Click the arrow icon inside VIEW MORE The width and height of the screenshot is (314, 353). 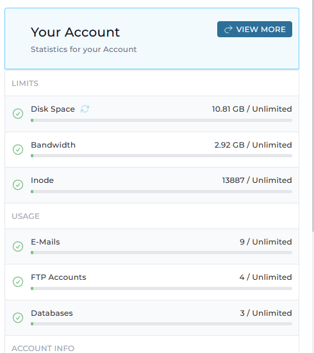(x=228, y=30)
